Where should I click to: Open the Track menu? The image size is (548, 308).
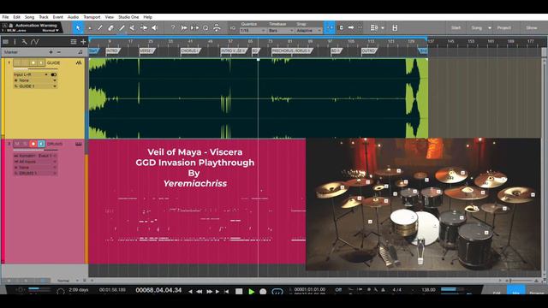pyautogui.click(x=44, y=17)
